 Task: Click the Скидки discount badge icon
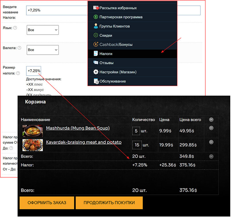pos(96,36)
